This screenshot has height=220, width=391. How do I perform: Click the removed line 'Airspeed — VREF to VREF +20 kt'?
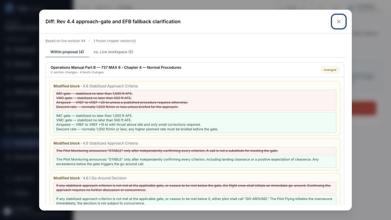(122, 102)
